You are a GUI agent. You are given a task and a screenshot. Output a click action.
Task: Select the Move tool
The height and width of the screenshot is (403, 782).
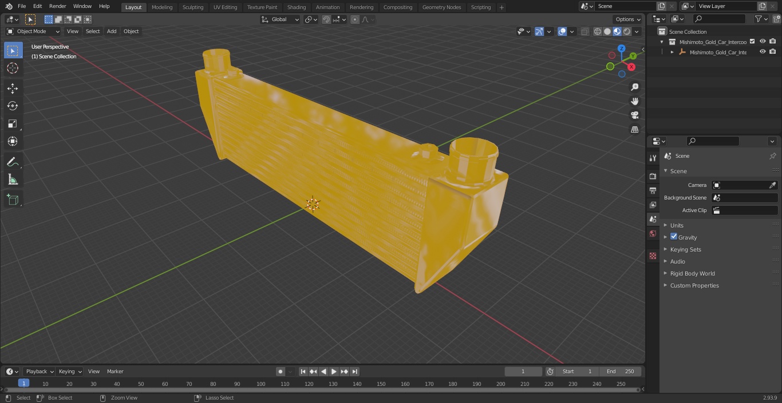coord(13,88)
